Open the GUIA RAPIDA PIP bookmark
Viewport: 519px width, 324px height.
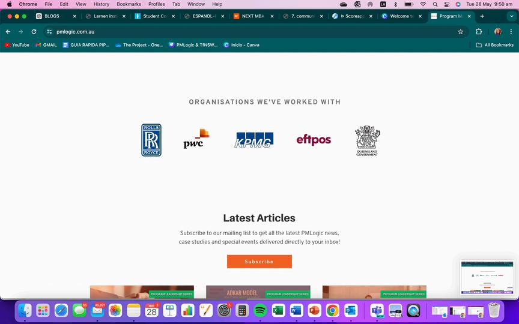(86, 45)
